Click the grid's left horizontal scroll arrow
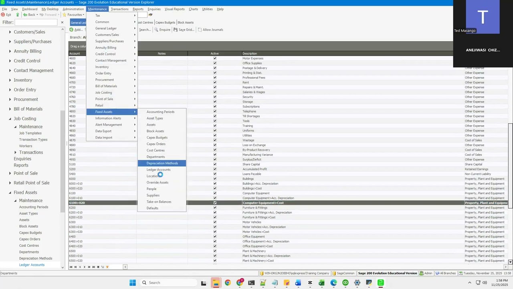This screenshot has height=289, width=513. point(125,267)
